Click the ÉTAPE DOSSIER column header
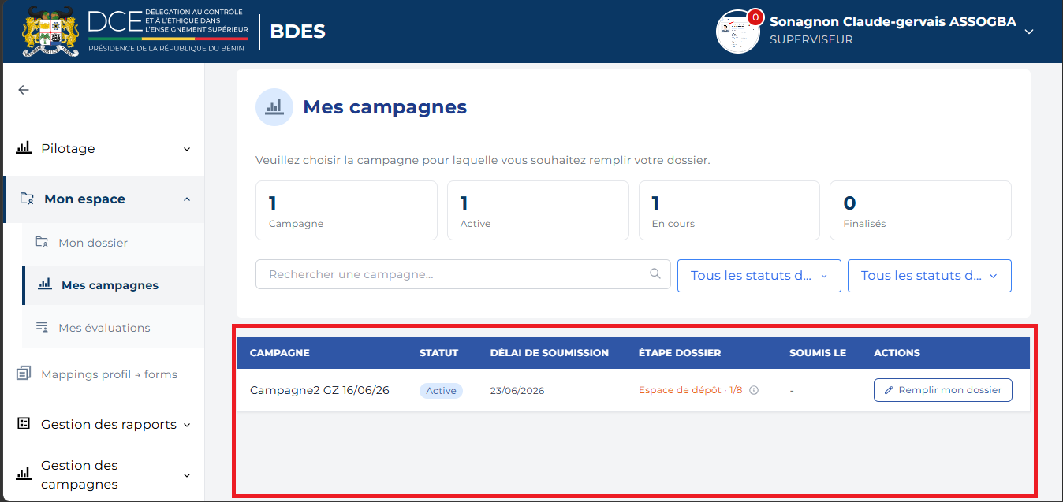 (x=680, y=353)
